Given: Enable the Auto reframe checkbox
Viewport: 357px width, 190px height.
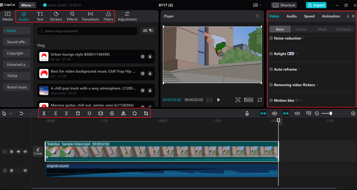Looking at the screenshot, I should [271, 69].
